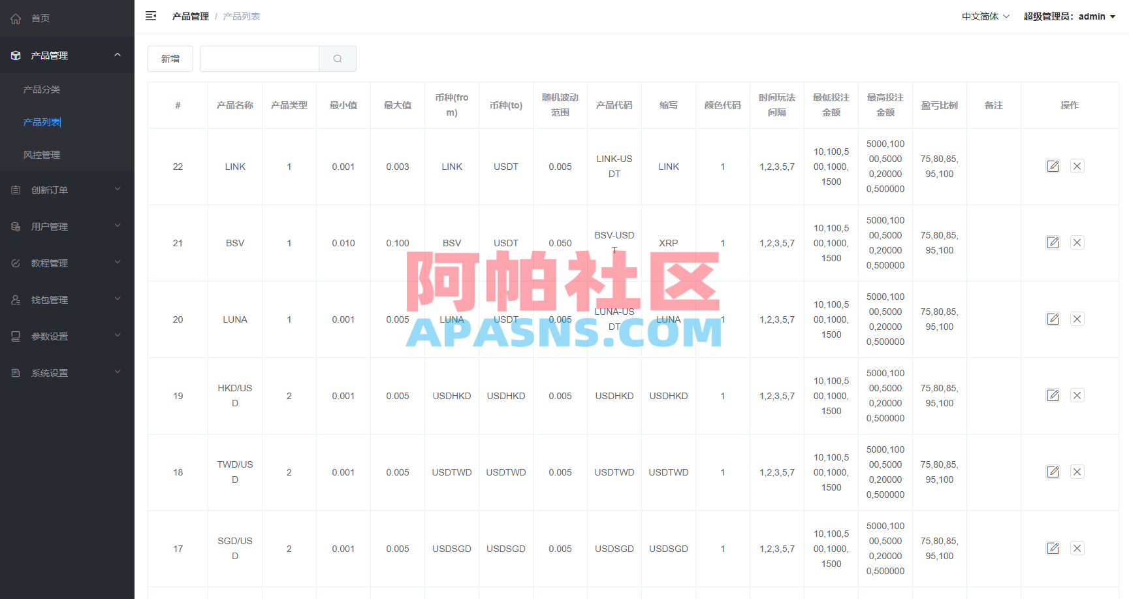Image resolution: width=1129 pixels, height=599 pixels.
Task: Edit the SGD/USD product row
Action: point(1053,548)
